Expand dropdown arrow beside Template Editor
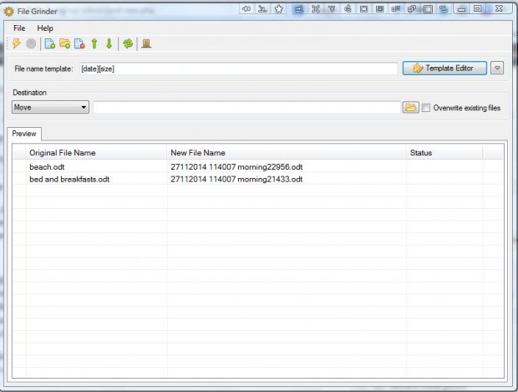This screenshot has height=392, width=518. coord(497,69)
